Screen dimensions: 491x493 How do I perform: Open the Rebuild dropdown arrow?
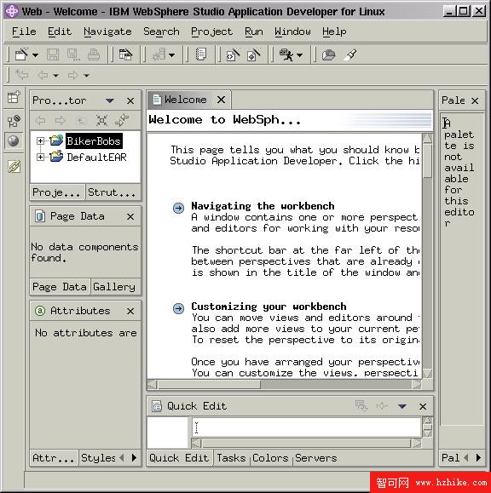pyautogui.click(x=172, y=55)
